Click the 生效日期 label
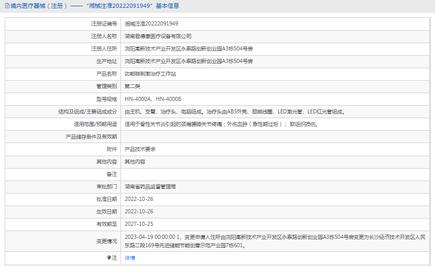Viewport: 435px width, 268px height. [107, 212]
